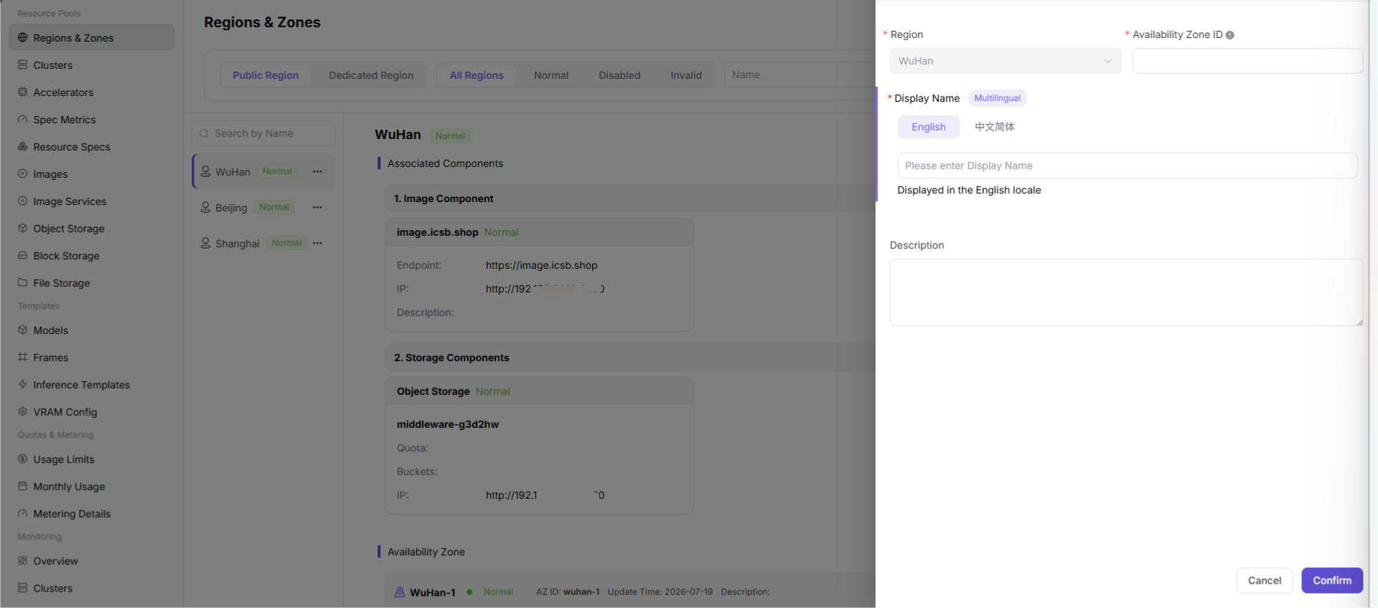Click the Inference Templates icon

(23, 384)
